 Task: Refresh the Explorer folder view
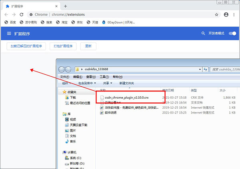pos(205,70)
